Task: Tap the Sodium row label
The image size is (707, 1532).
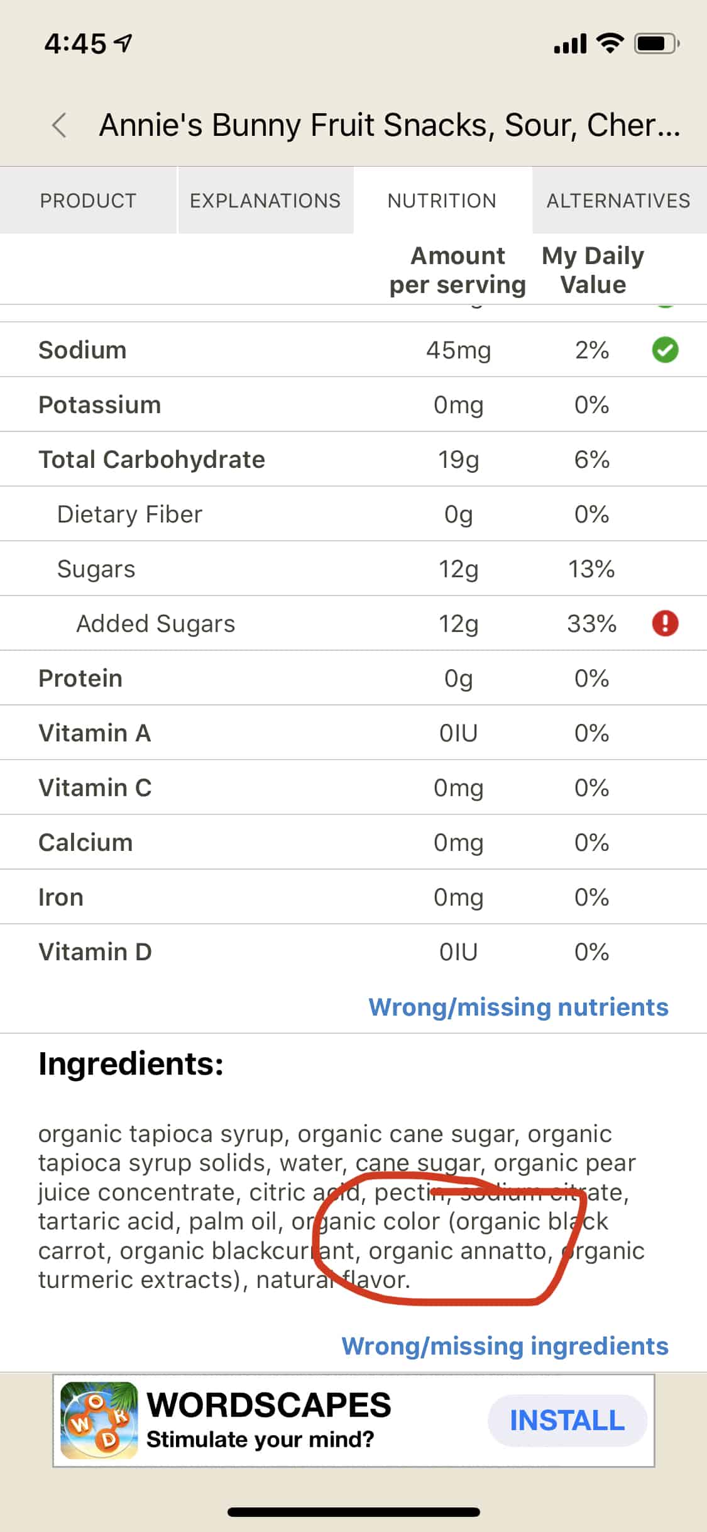Action: pyautogui.click(x=82, y=350)
